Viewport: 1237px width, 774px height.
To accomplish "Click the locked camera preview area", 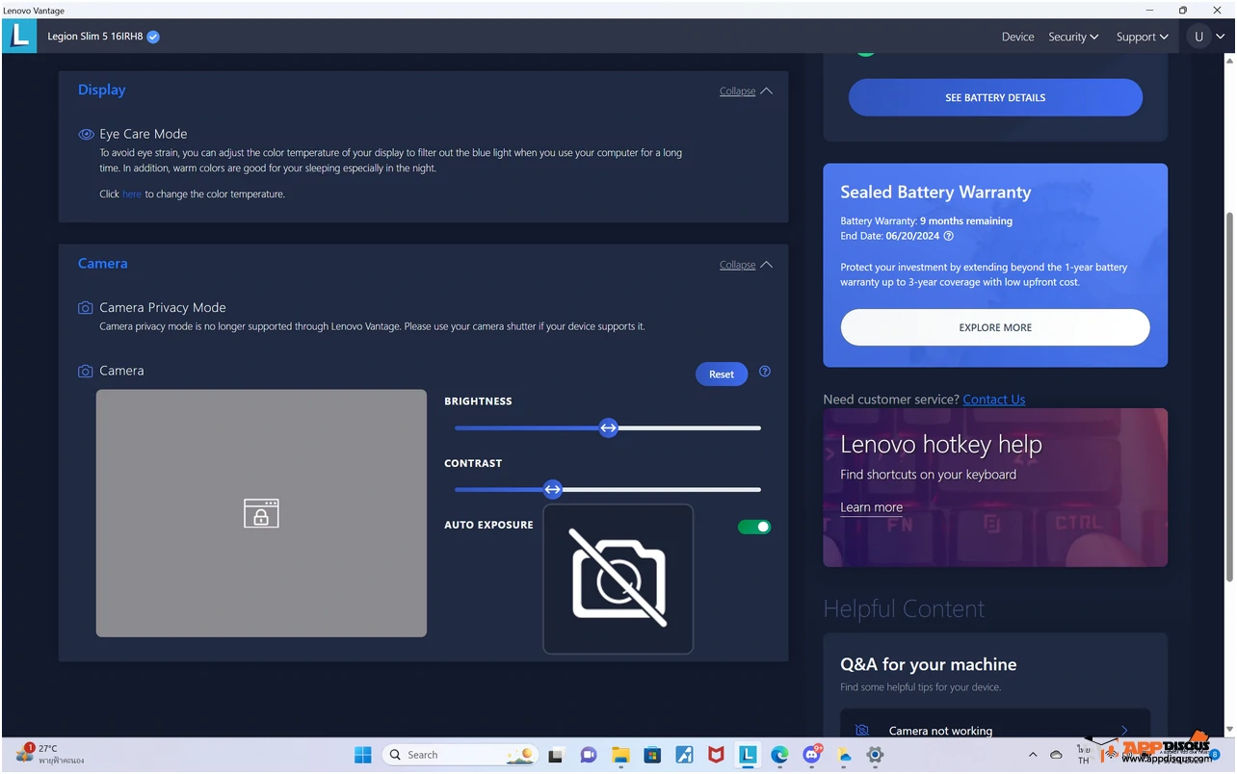I will click(x=261, y=513).
